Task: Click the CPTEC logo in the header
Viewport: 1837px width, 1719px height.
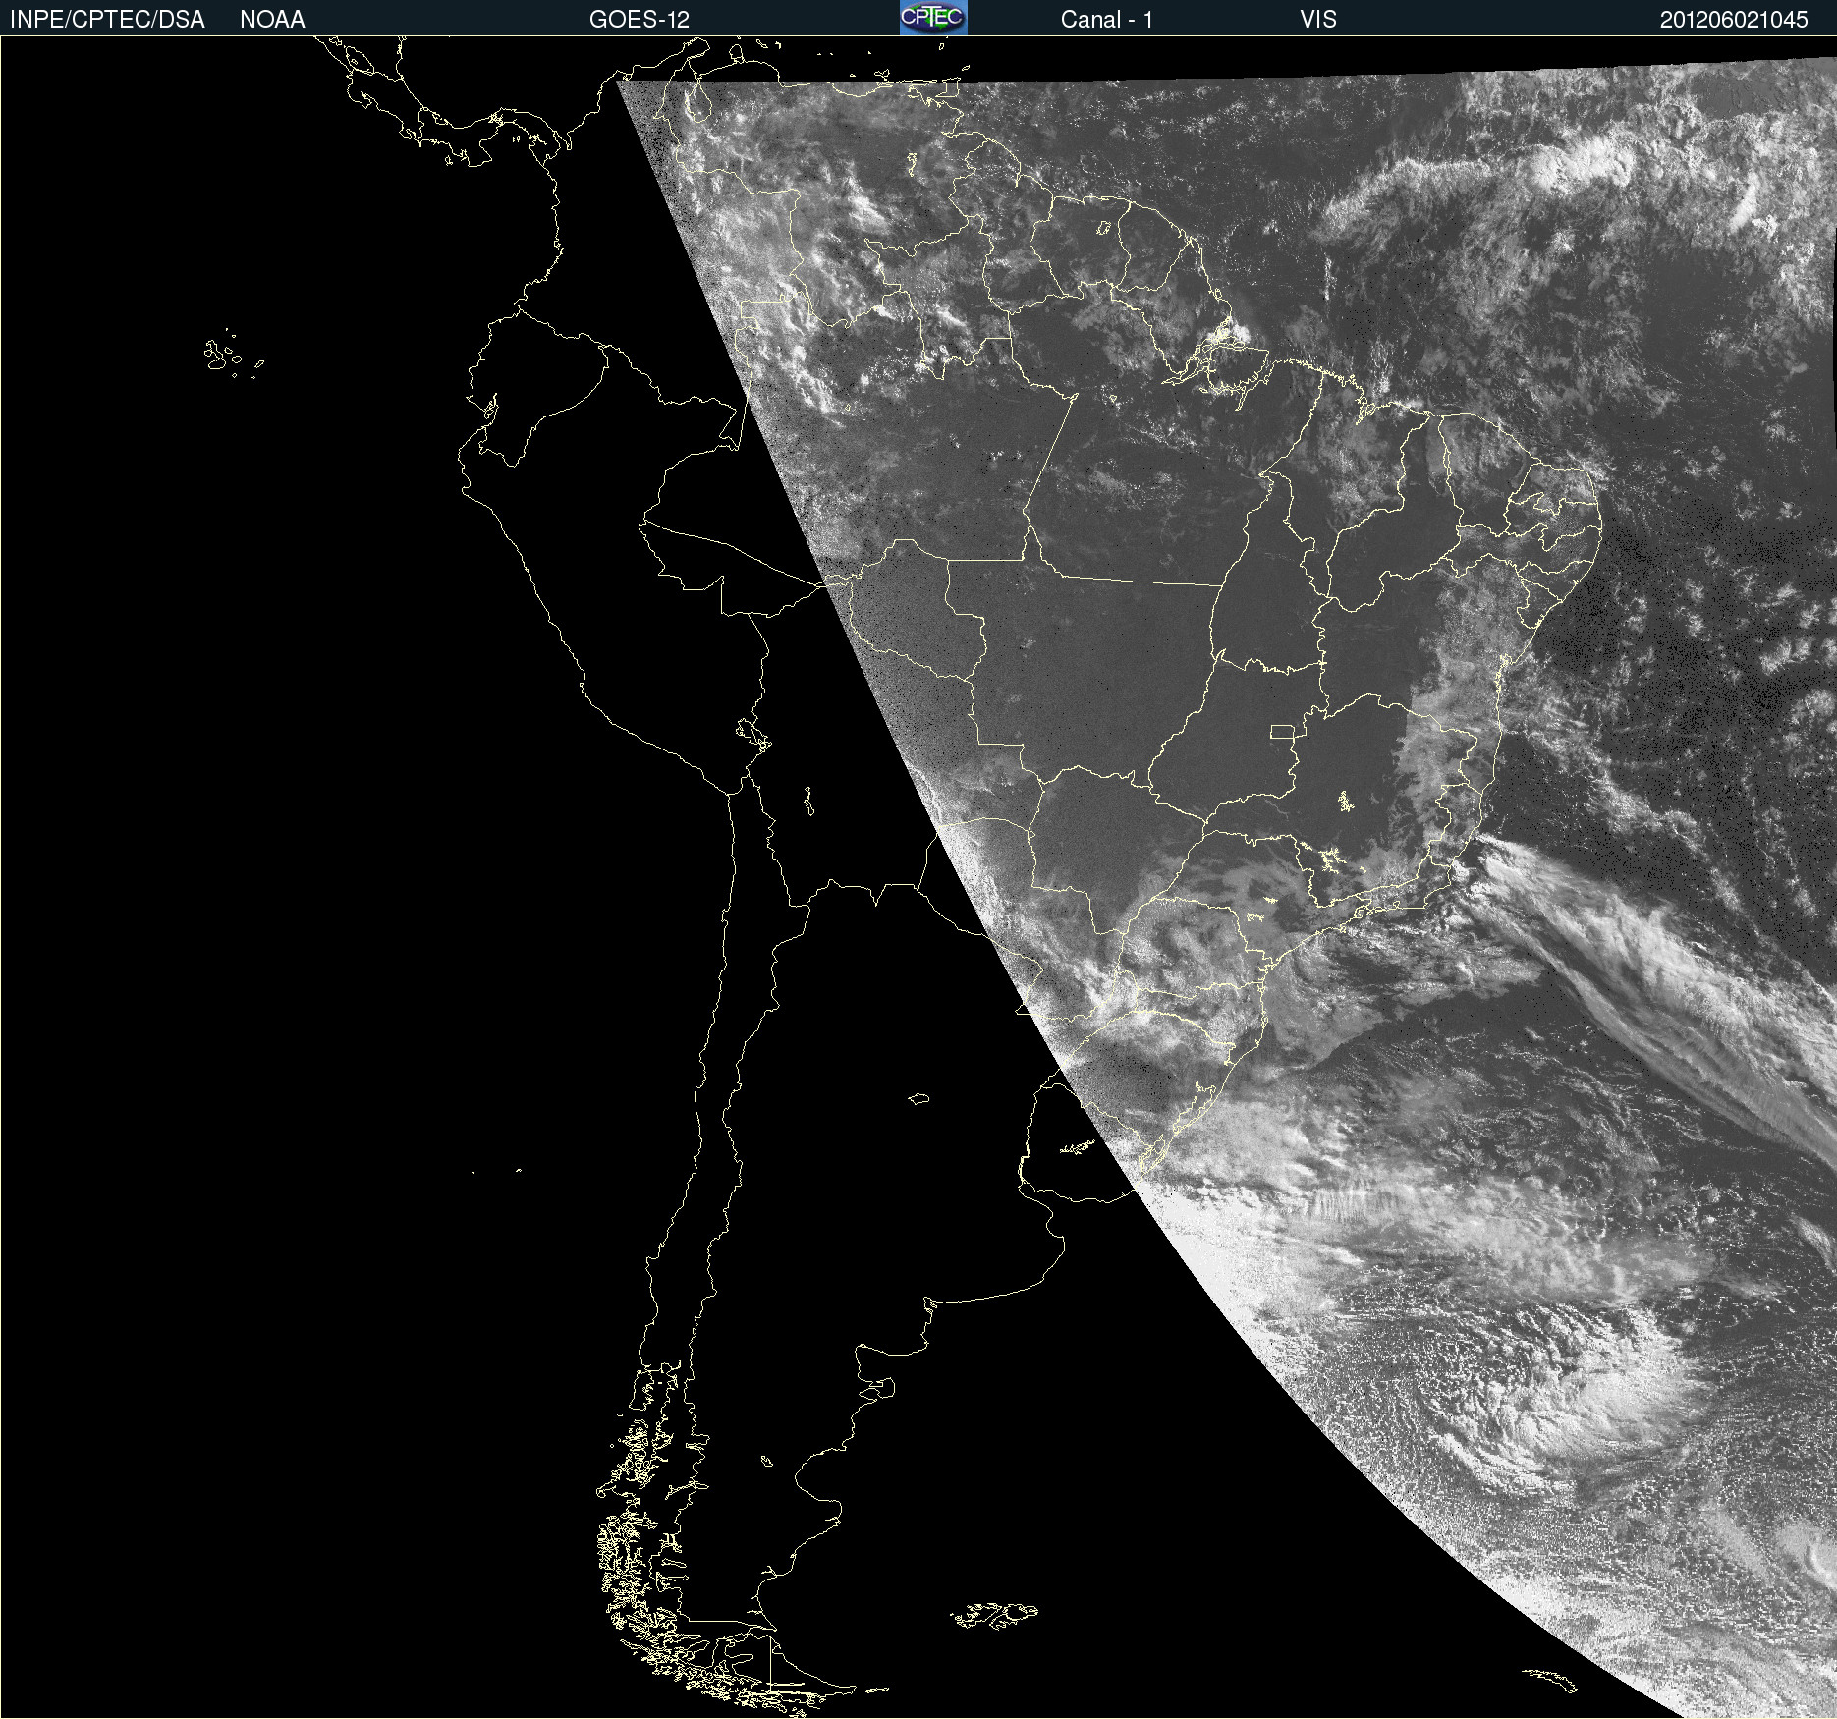Action: pyautogui.click(x=933, y=18)
